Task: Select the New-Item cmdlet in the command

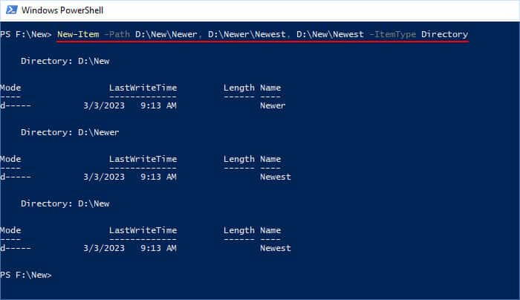Action: click(78, 34)
